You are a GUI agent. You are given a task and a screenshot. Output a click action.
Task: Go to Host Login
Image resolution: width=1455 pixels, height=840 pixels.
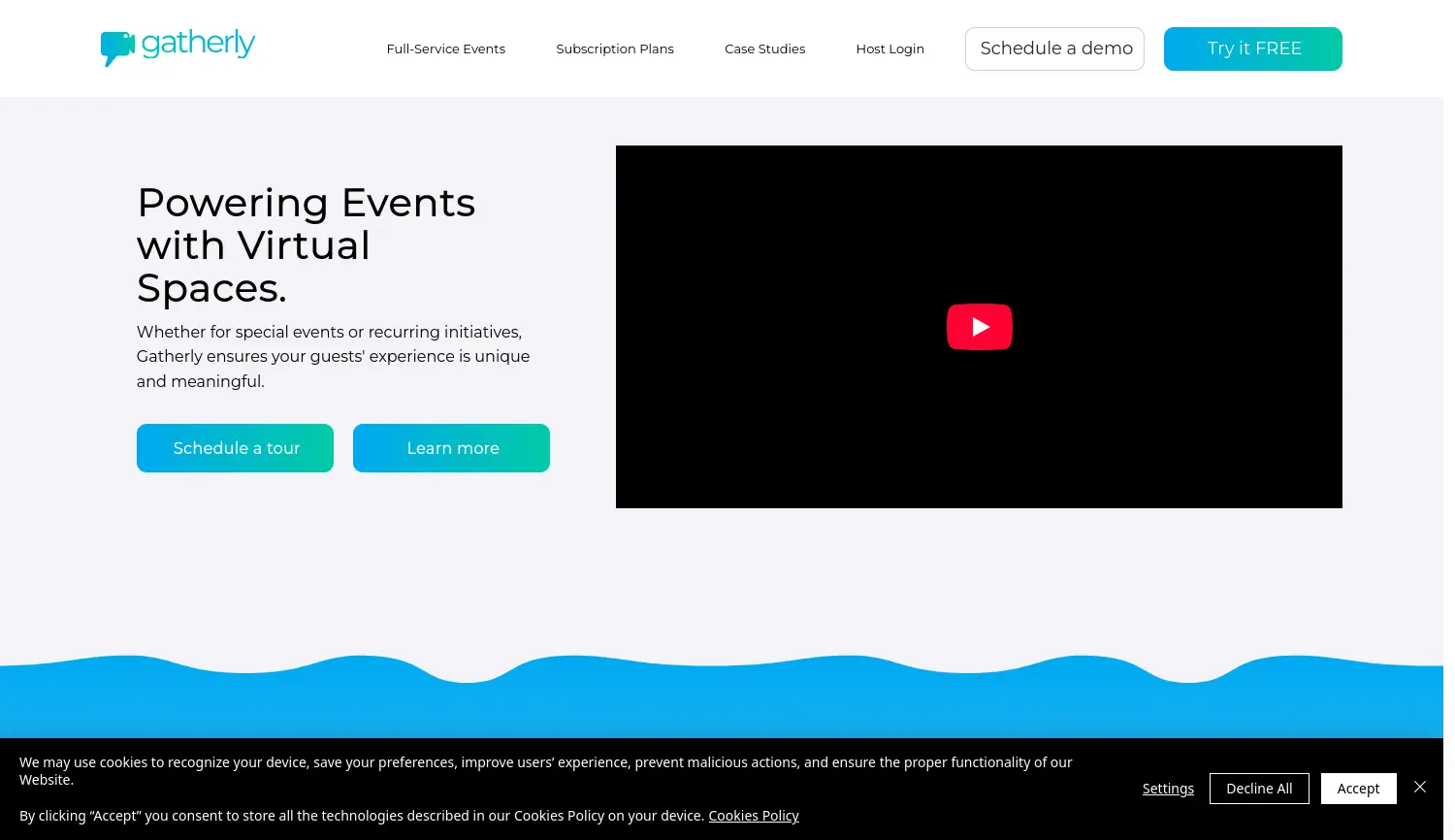(x=889, y=48)
